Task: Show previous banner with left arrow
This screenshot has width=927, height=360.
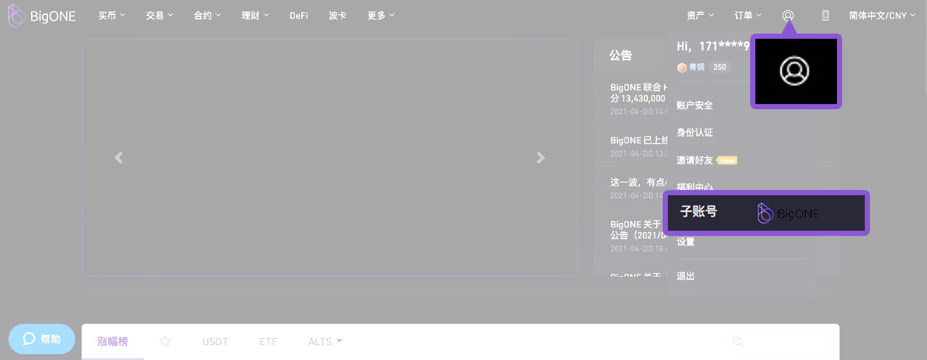Action: point(119,158)
